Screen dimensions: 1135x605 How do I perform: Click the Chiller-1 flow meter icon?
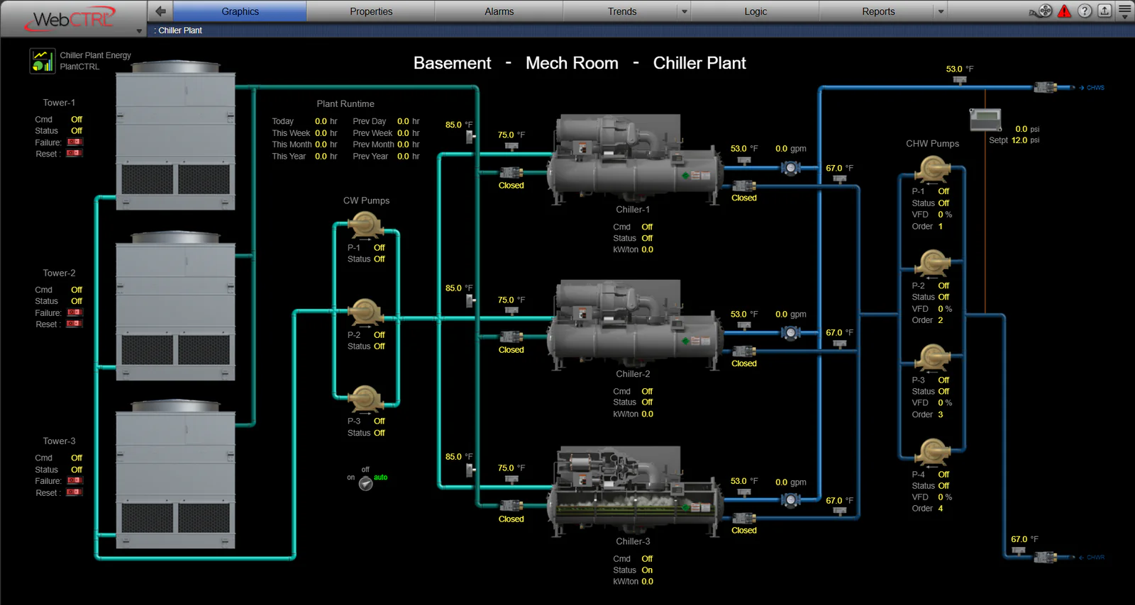tap(790, 168)
